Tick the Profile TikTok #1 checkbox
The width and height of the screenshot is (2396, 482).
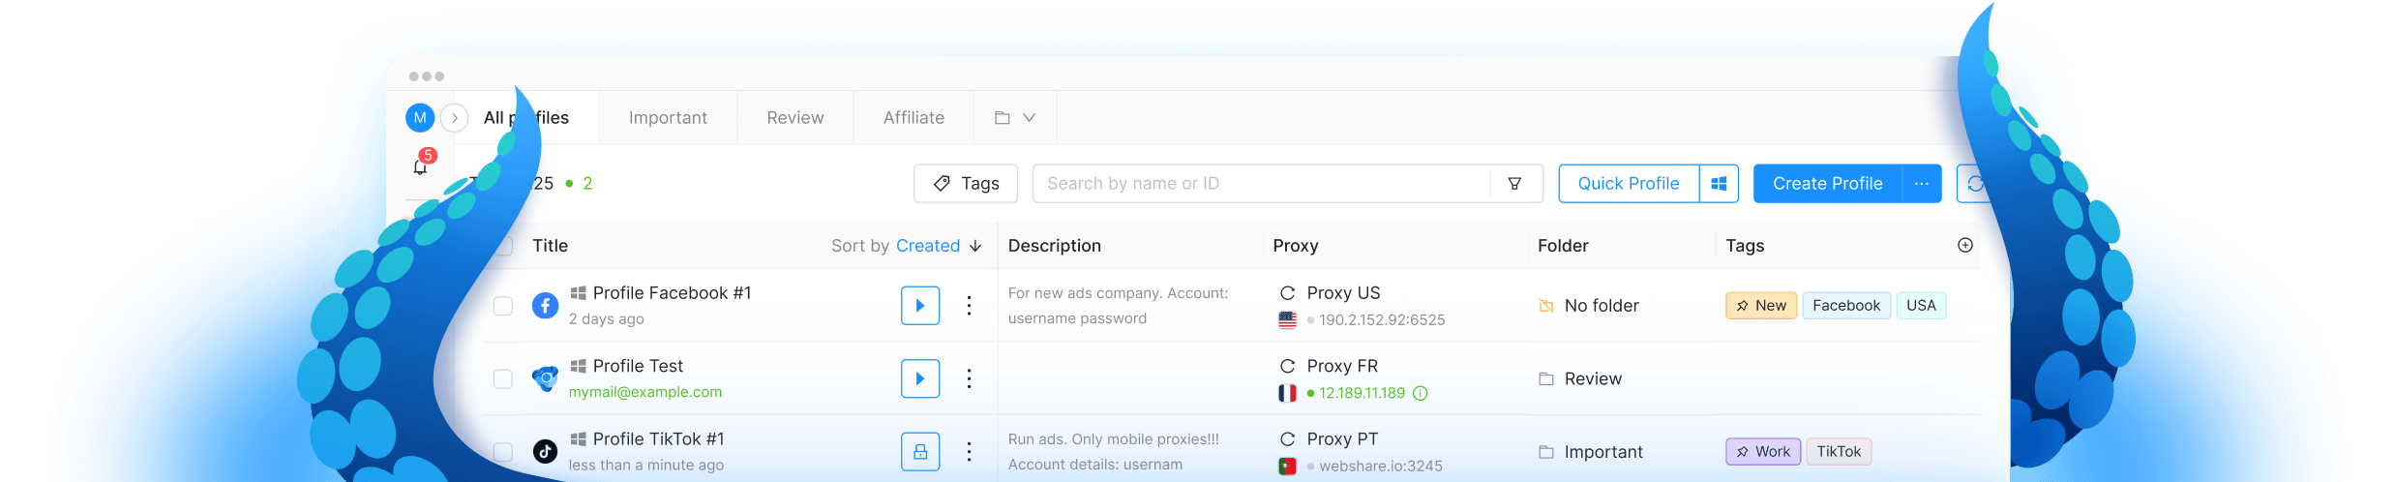coord(503,452)
